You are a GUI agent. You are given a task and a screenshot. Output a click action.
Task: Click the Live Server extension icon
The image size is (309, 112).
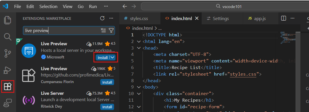(x=29, y=100)
